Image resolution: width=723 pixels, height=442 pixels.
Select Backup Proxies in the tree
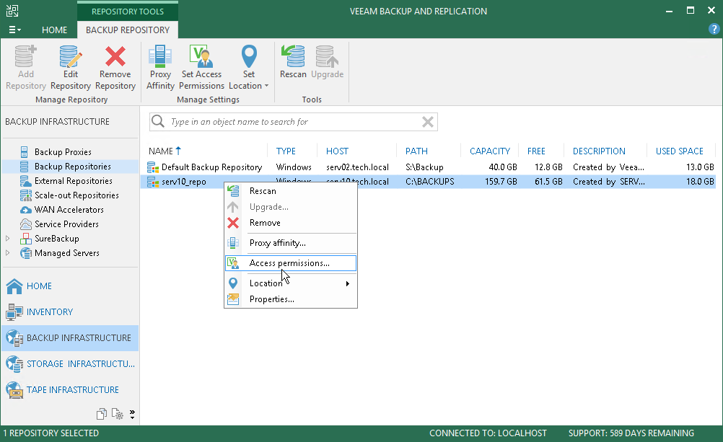[63, 152]
